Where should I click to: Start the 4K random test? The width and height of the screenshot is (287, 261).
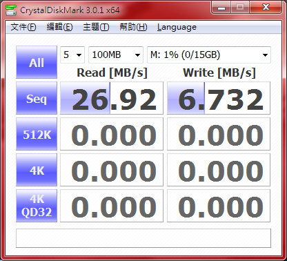[37, 170]
